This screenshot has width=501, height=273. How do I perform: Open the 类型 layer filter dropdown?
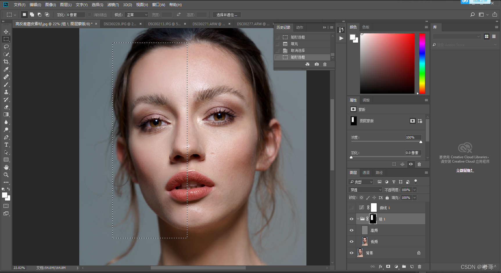tap(361, 182)
